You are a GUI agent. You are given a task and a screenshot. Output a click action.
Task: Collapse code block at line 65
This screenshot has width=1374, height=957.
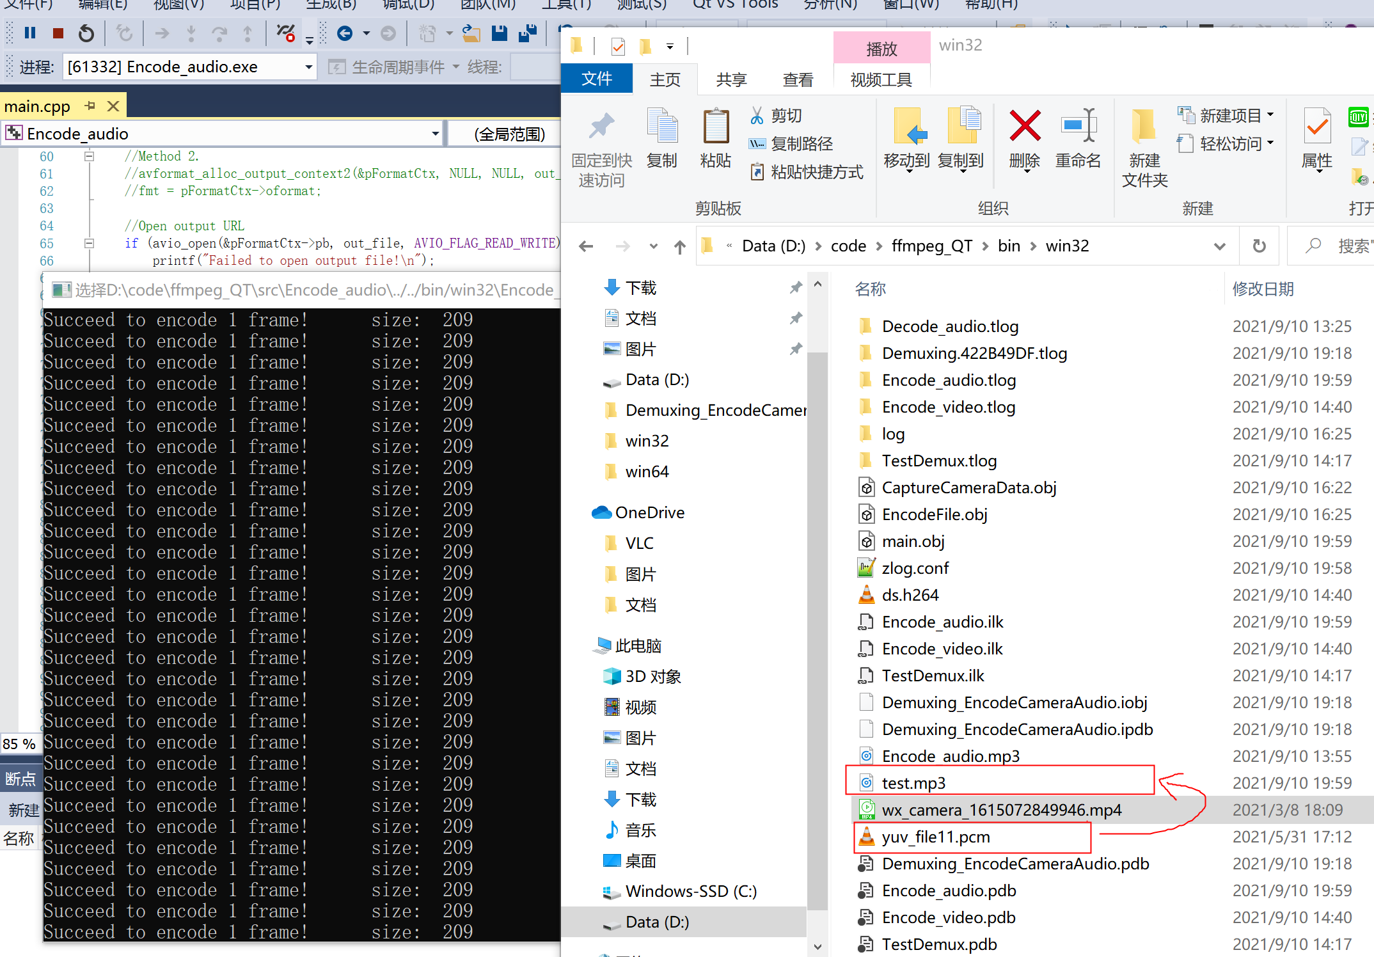click(90, 243)
